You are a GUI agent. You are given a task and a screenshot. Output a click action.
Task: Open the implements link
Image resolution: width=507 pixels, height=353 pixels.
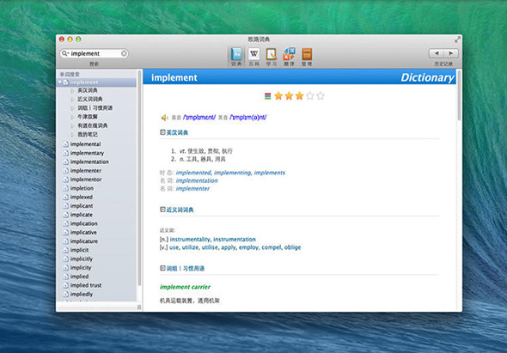point(270,173)
